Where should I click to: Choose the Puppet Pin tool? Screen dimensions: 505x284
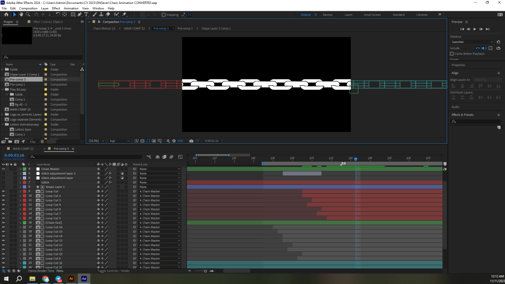[124, 15]
